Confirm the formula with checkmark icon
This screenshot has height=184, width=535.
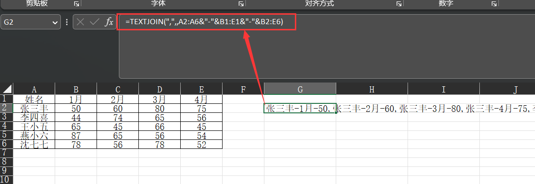tap(94, 22)
